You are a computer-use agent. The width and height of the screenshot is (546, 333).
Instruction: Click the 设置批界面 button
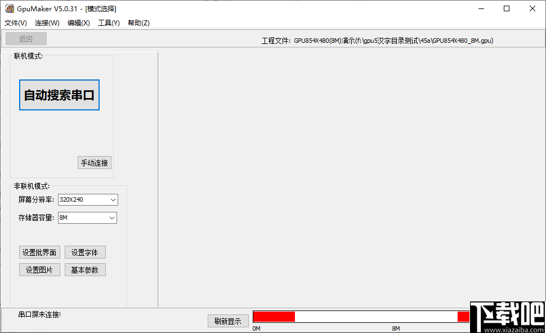click(x=39, y=252)
